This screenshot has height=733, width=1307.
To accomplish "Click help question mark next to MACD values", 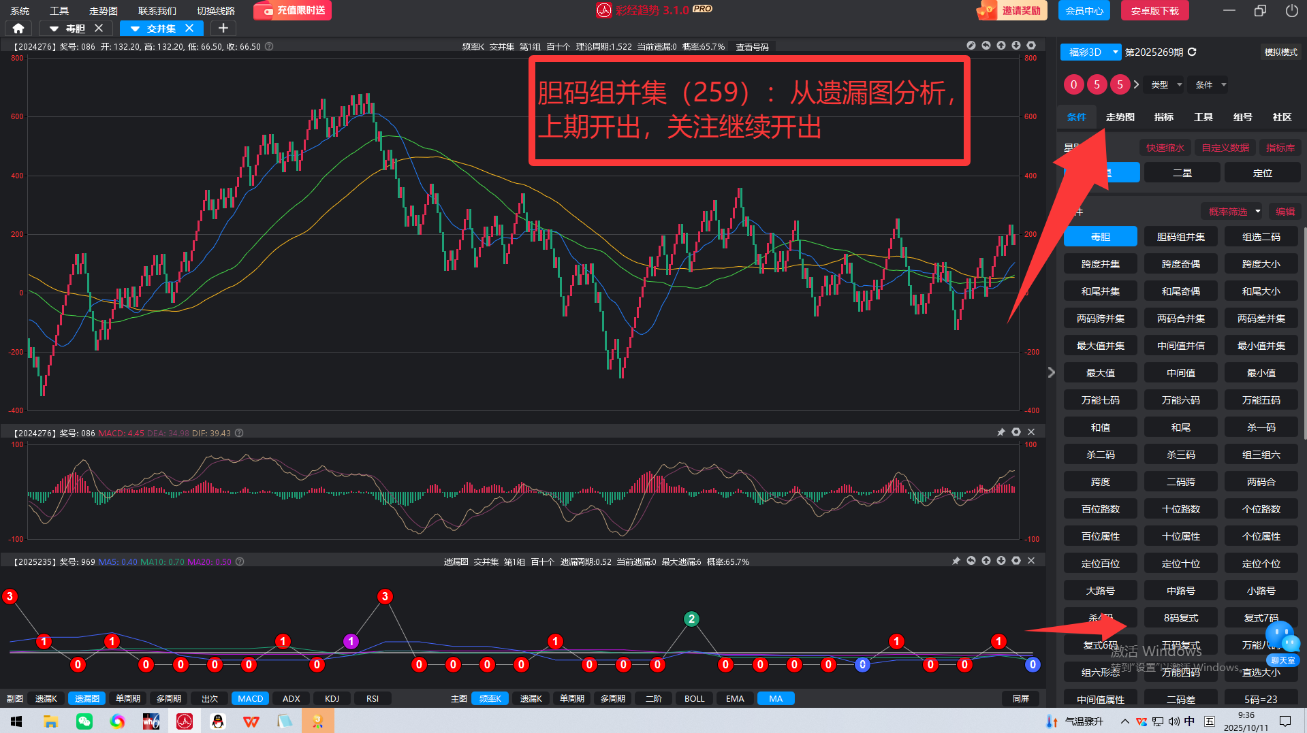I will (x=239, y=433).
